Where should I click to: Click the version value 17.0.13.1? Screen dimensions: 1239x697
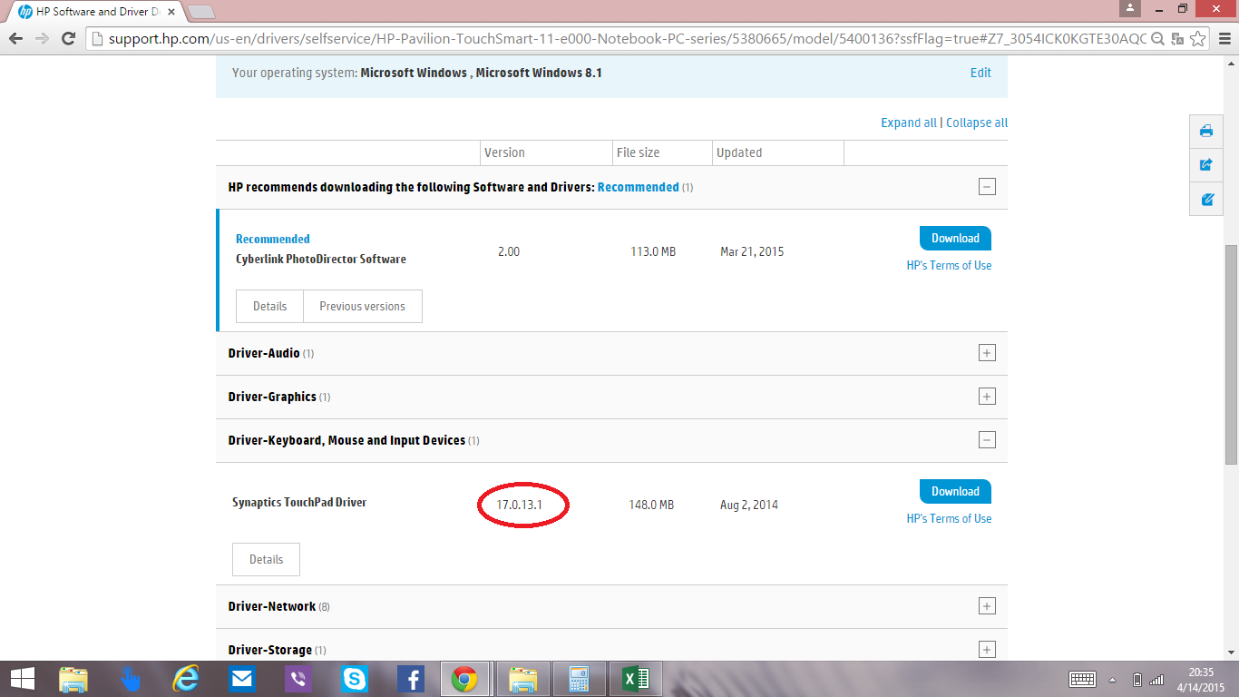[x=520, y=505]
